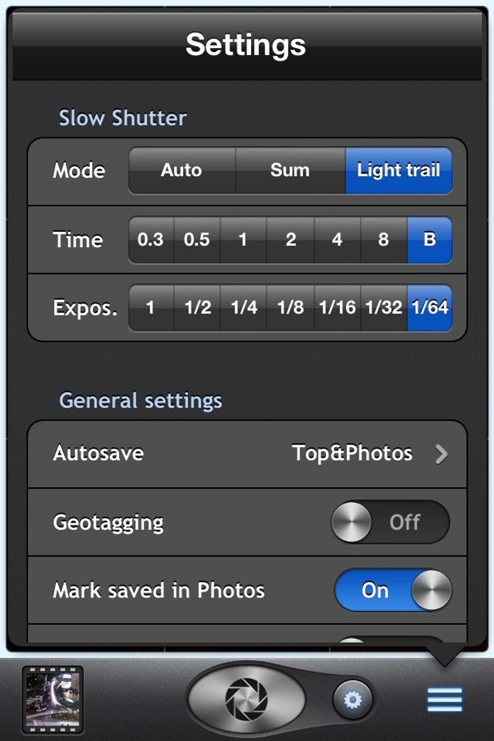Open the last photo filmstrip thumbnail

tap(53, 699)
